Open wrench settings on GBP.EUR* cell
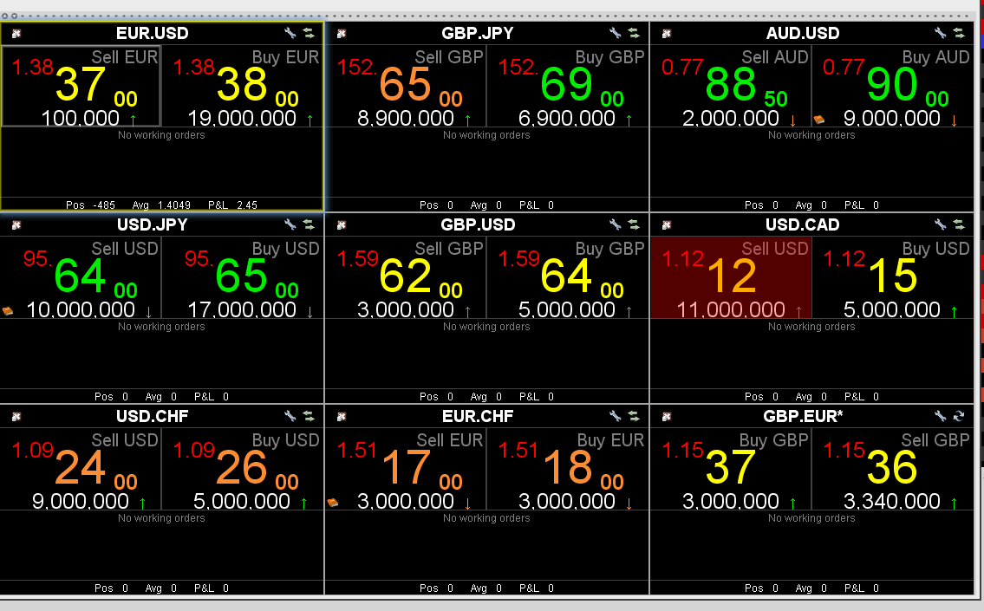The height and width of the screenshot is (611, 984). pos(940,415)
